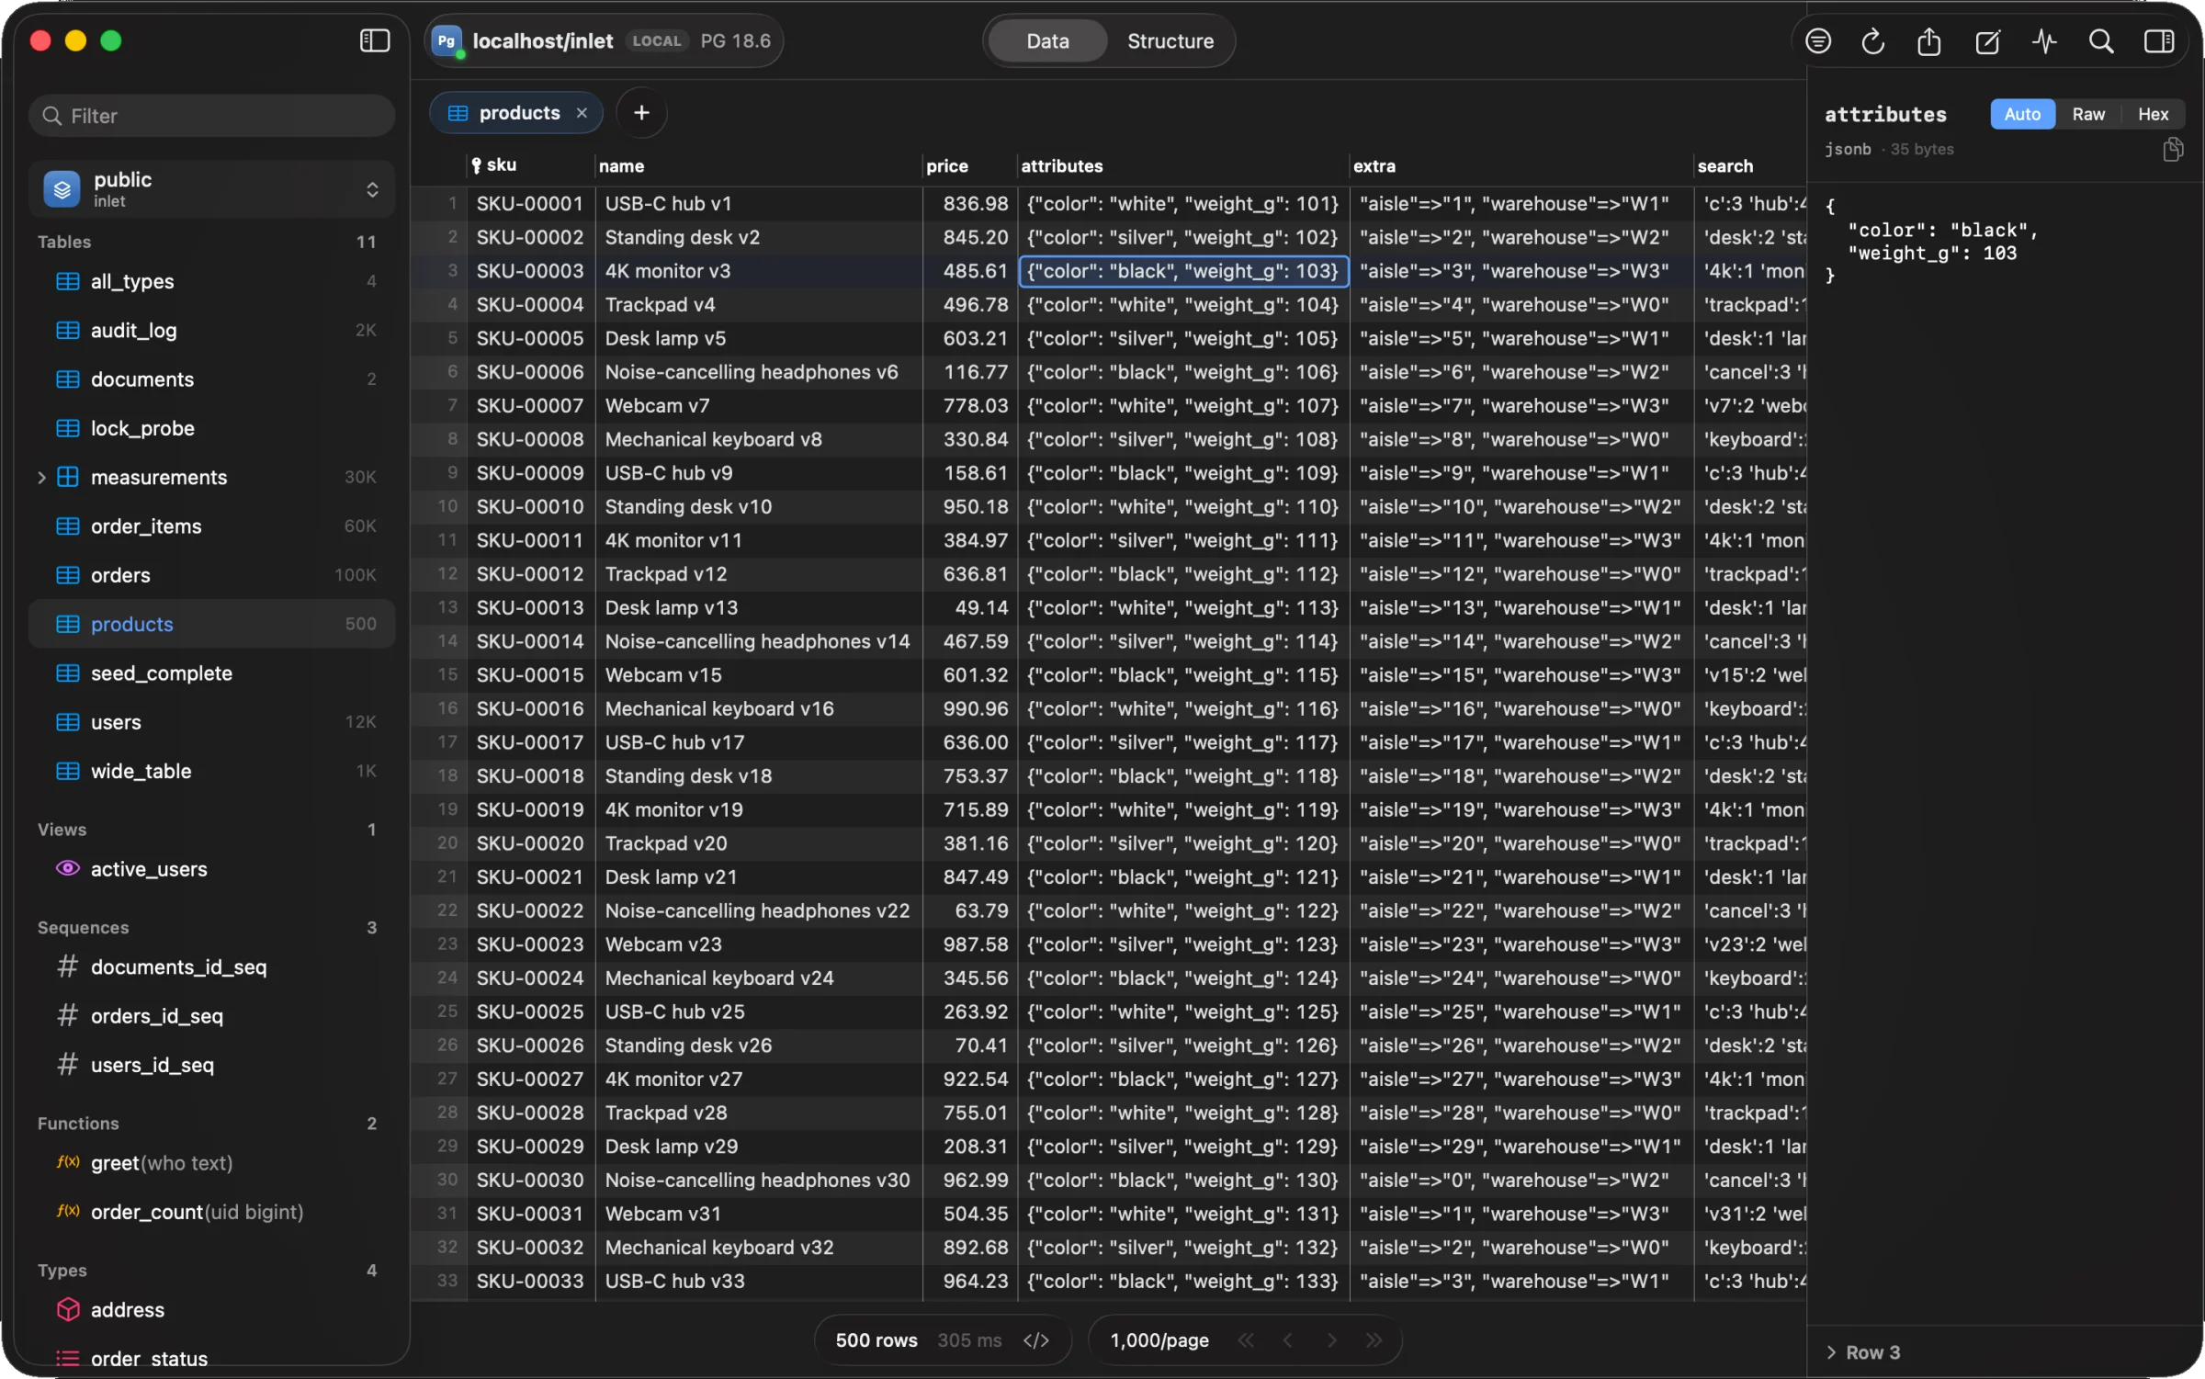Image resolution: width=2205 pixels, height=1379 pixels.
Task: Click the 500 rows status label
Action: pyautogui.click(x=876, y=1339)
